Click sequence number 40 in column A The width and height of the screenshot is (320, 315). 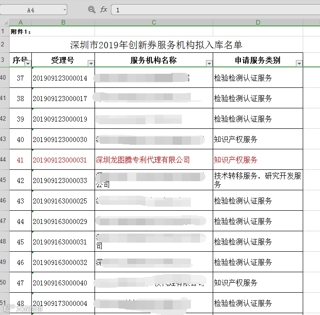click(20, 139)
